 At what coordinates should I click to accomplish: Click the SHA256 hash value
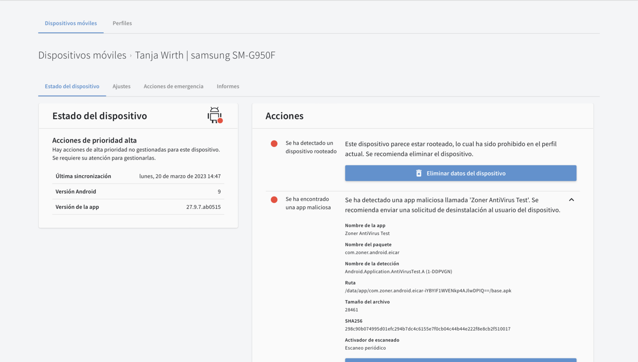click(x=428, y=329)
